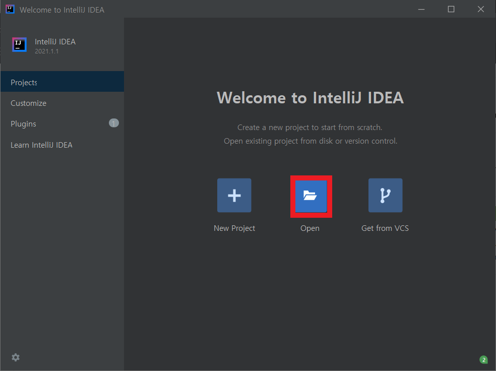
Task: Close the Welcome to IntelliJ IDEA window
Action: tap(481, 10)
